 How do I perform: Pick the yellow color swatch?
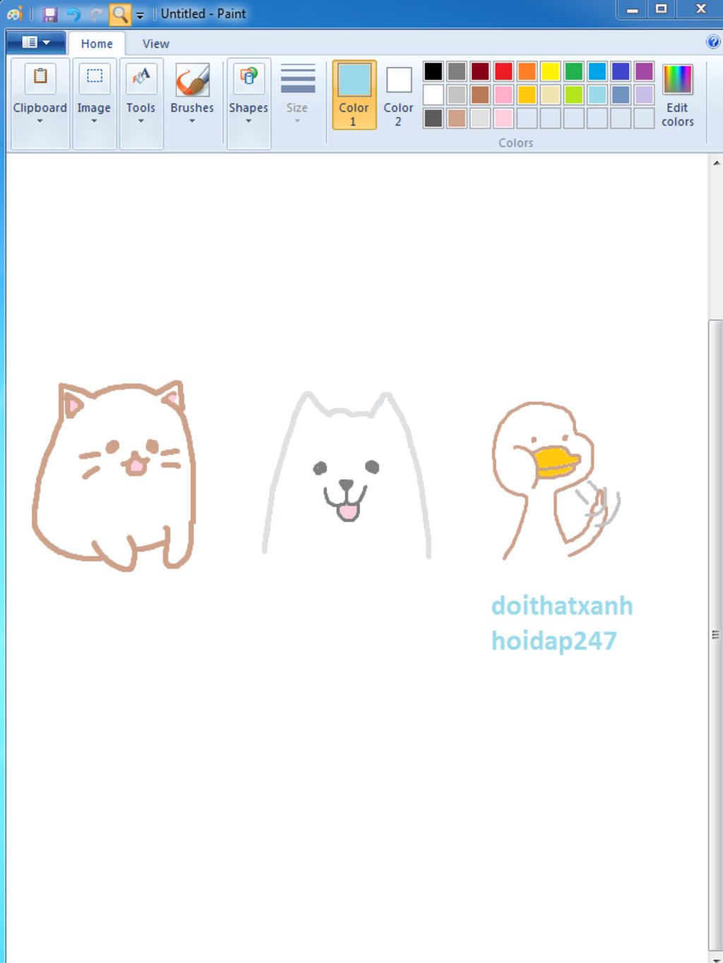pyautogui.click(x=550, y=71)
